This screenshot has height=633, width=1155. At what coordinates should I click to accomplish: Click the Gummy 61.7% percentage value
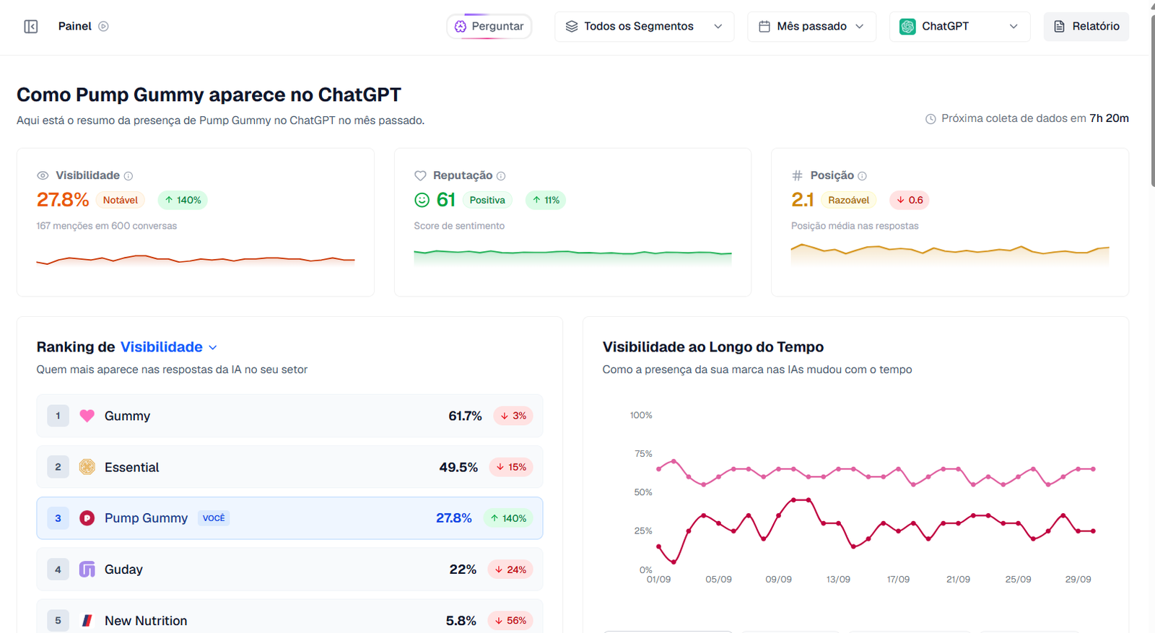tap(465, 416)
